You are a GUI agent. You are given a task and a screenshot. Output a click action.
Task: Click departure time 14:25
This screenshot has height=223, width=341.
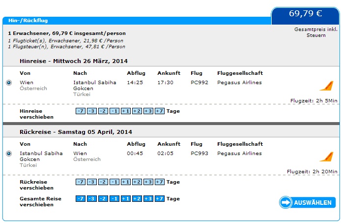click(135, 83)
